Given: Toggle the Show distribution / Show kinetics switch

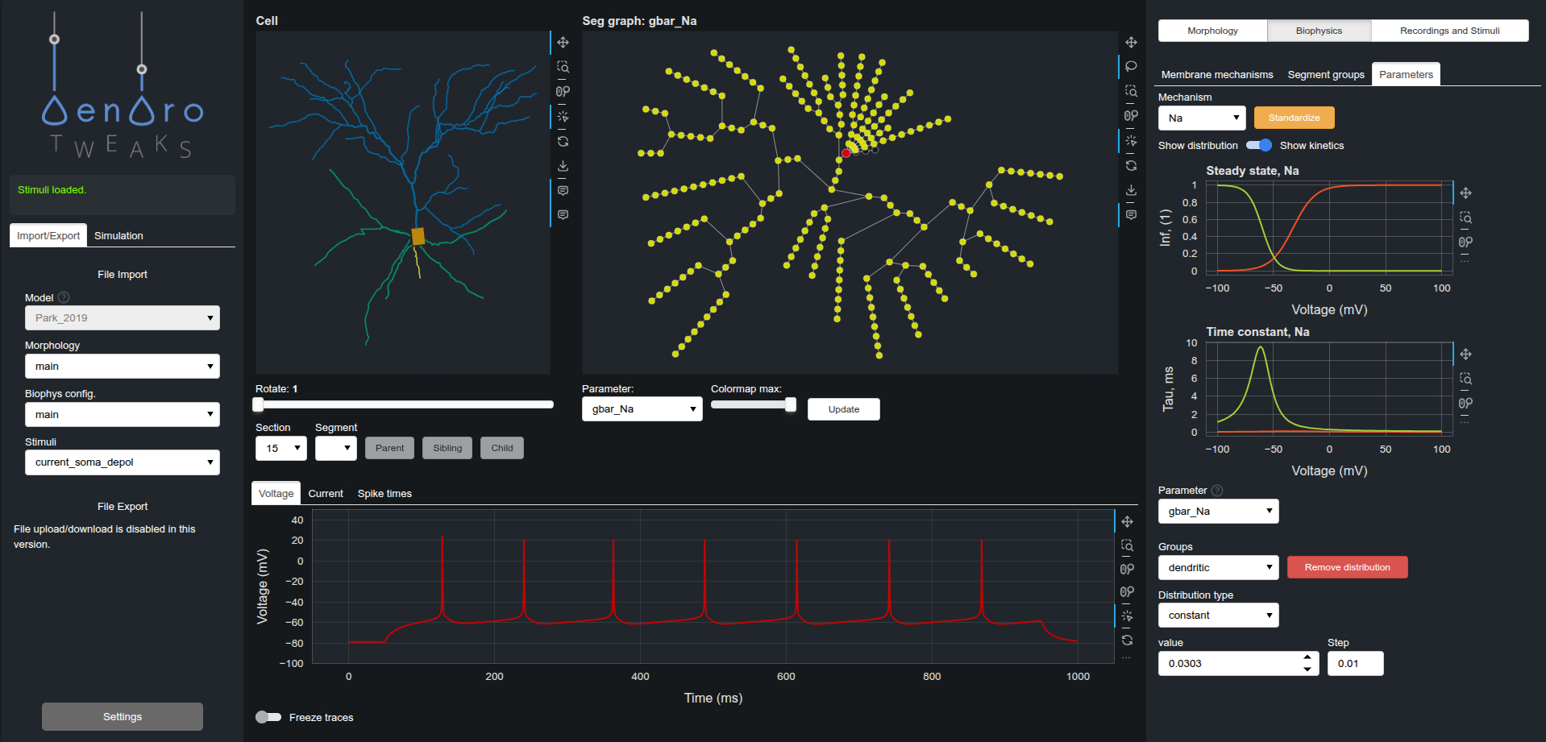Looking at the screenshot, I should 1258,146.
